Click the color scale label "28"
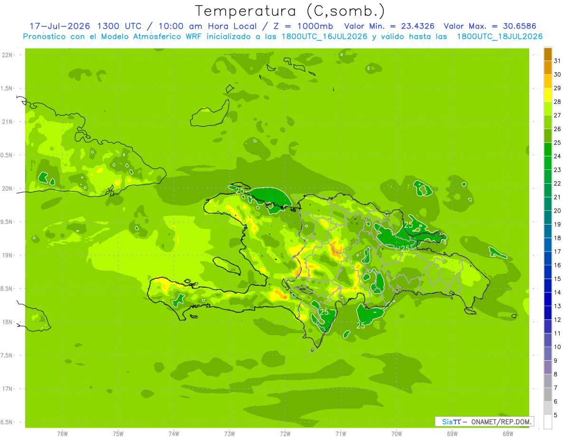 (557, 102)
